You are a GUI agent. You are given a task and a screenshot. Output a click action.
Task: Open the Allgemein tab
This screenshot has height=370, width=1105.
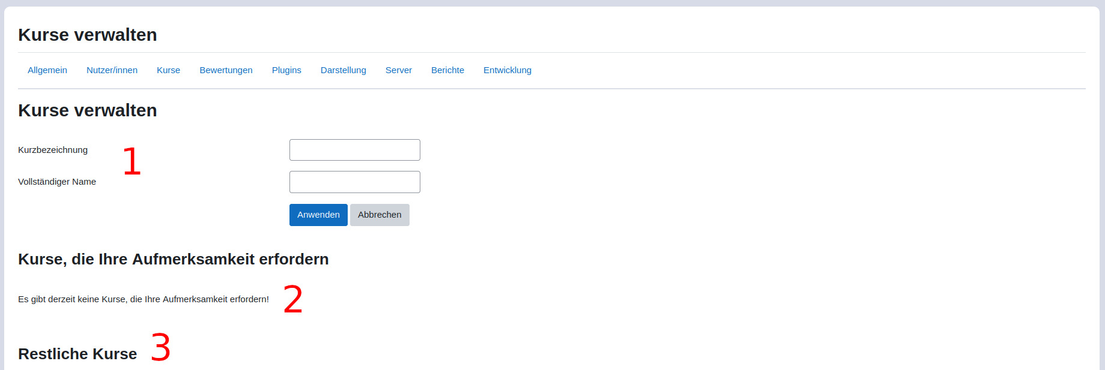47,70
